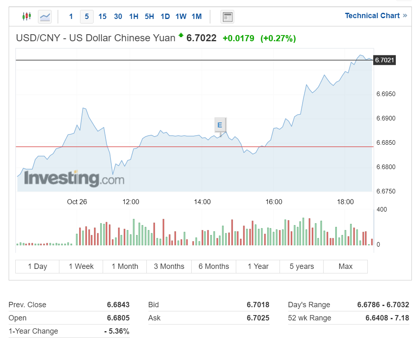The image size is (416, 346).
Task: Click the E event marker on chart
Action: coord(220,125)
